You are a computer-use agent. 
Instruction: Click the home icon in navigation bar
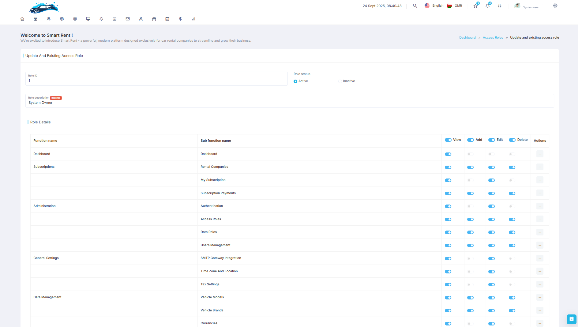pos(22,19)
